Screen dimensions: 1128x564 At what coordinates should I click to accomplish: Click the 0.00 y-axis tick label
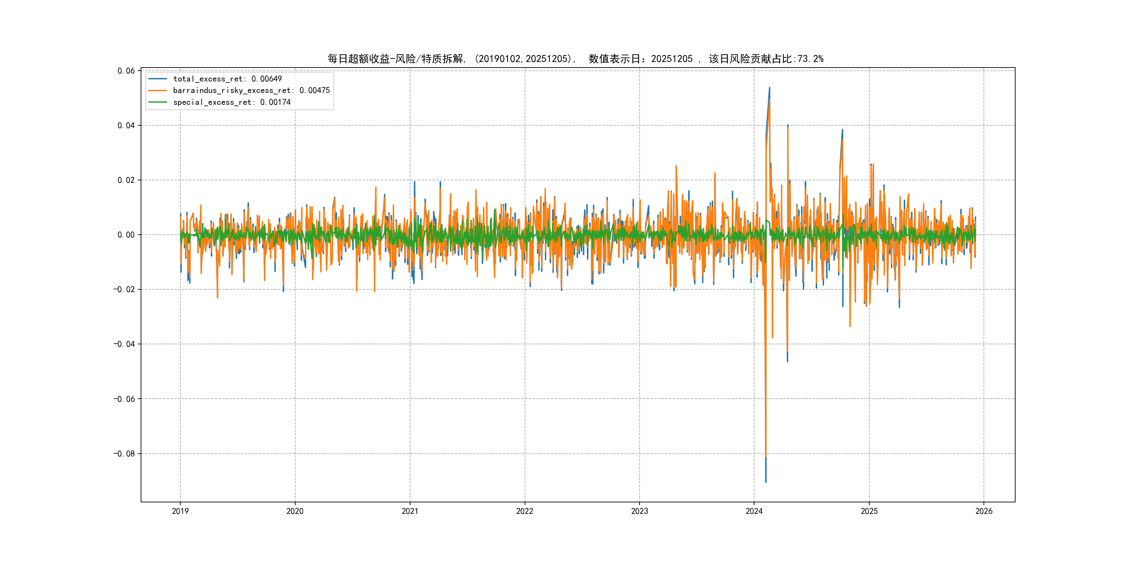coord(126,235)
